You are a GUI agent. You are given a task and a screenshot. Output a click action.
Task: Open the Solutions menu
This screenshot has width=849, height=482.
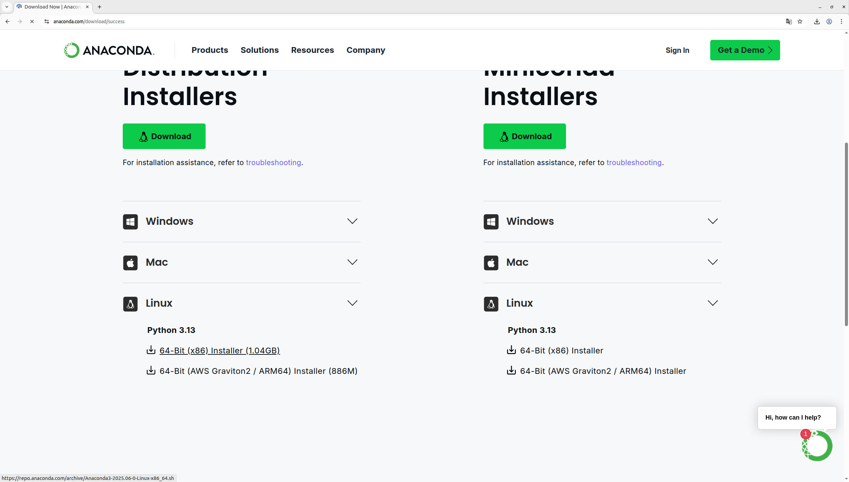pyautogui.click(x=259, y=50)
